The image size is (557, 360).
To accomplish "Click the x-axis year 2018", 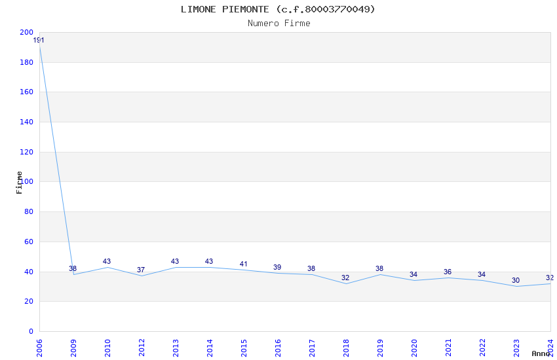I will pyautogui.click(x=346, y=348).
